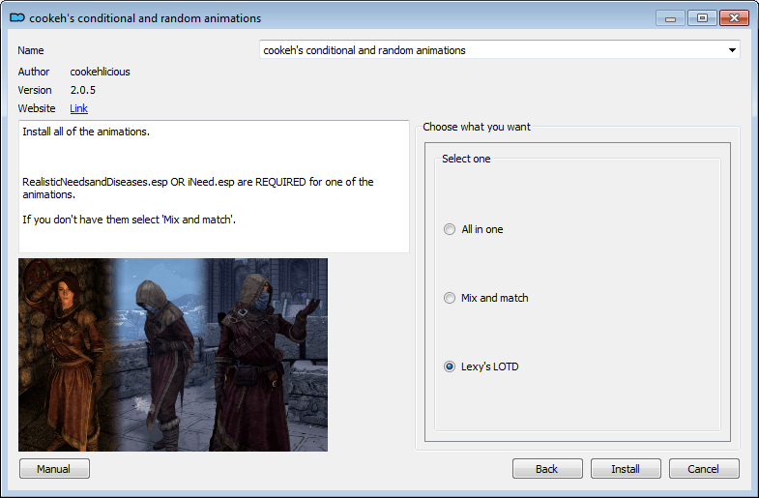The width and height of the screenshot is (759, 498).
Task: Minimize the installer window
Action: [x=670, y=18]
